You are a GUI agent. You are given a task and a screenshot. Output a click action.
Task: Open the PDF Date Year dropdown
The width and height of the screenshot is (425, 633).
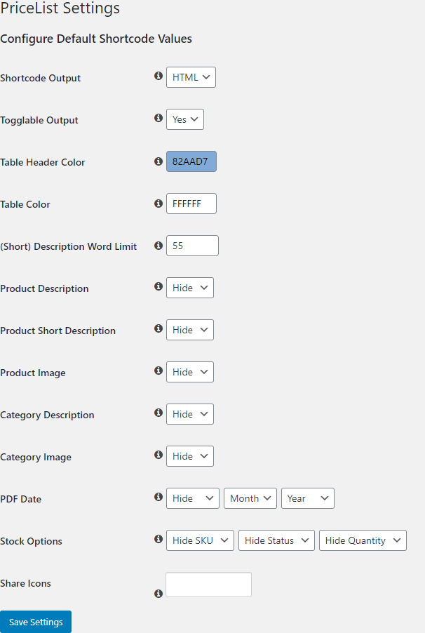coord(308,498)
